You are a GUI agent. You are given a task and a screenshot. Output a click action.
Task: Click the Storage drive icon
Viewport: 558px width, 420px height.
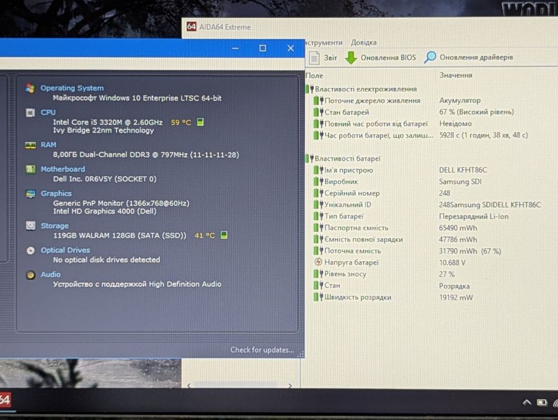pos(30,225)
